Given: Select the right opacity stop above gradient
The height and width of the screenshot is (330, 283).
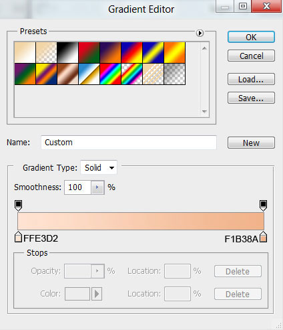Looking at the screenshot, I should coord(263,205).
